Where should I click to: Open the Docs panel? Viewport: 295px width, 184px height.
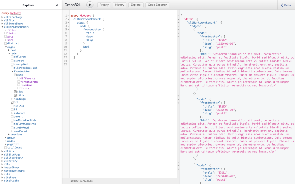(x=286, y=5)
